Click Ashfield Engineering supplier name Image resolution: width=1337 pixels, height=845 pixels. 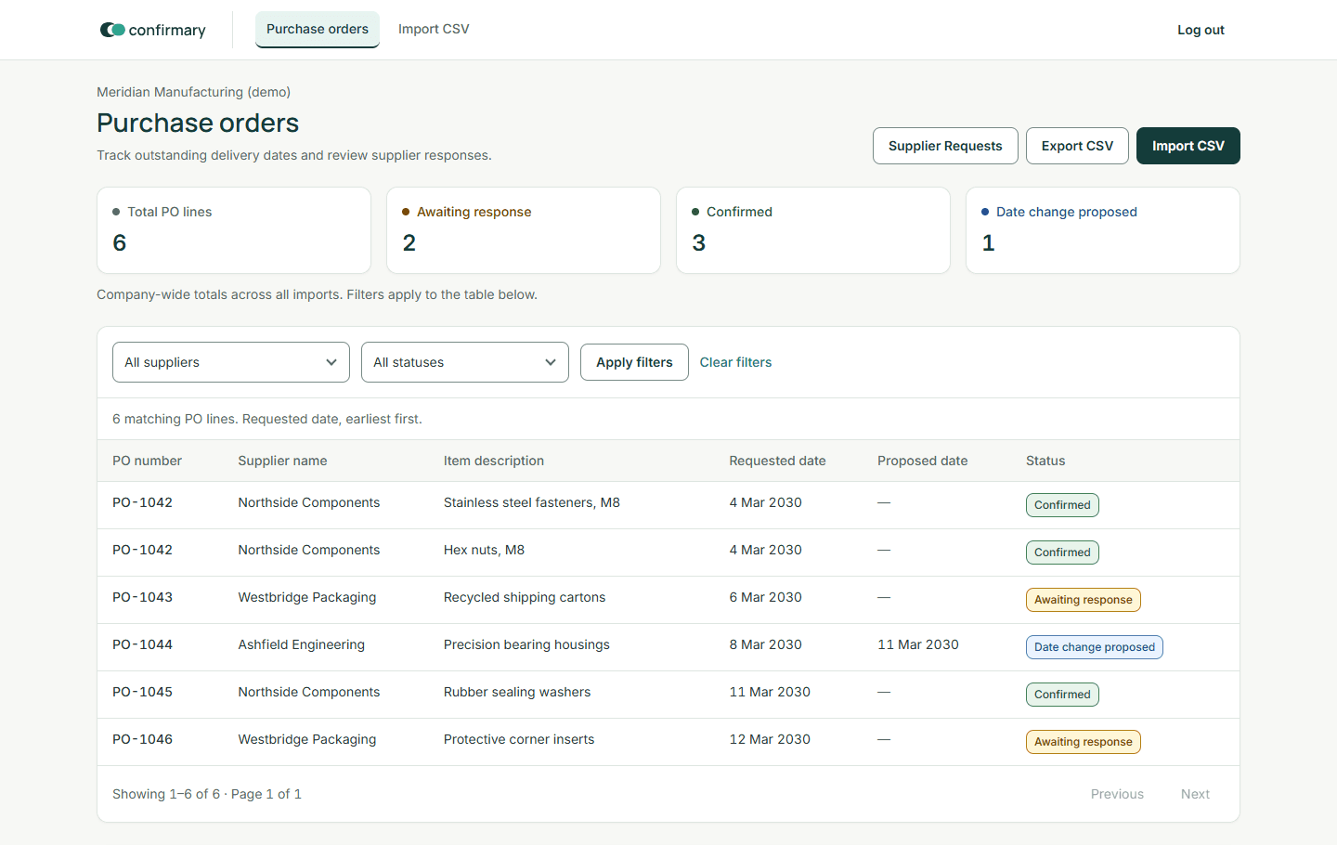click(x=301, y=644)
